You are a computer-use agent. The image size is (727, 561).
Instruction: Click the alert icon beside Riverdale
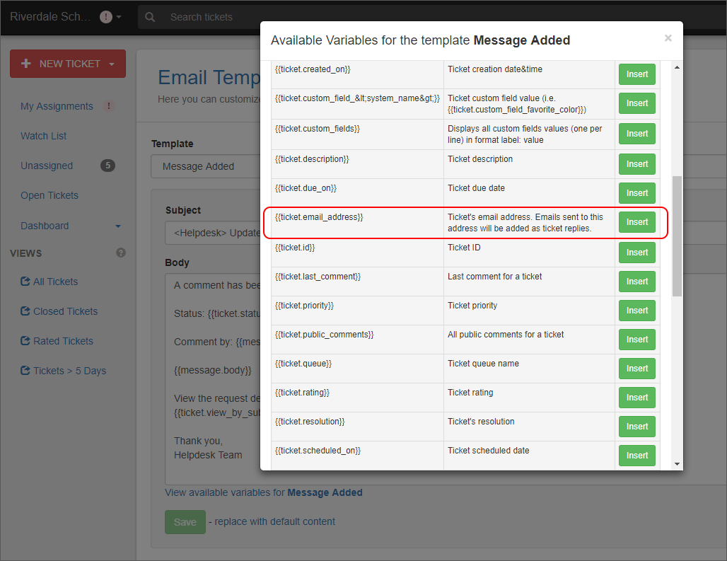[x=106, y=17]
